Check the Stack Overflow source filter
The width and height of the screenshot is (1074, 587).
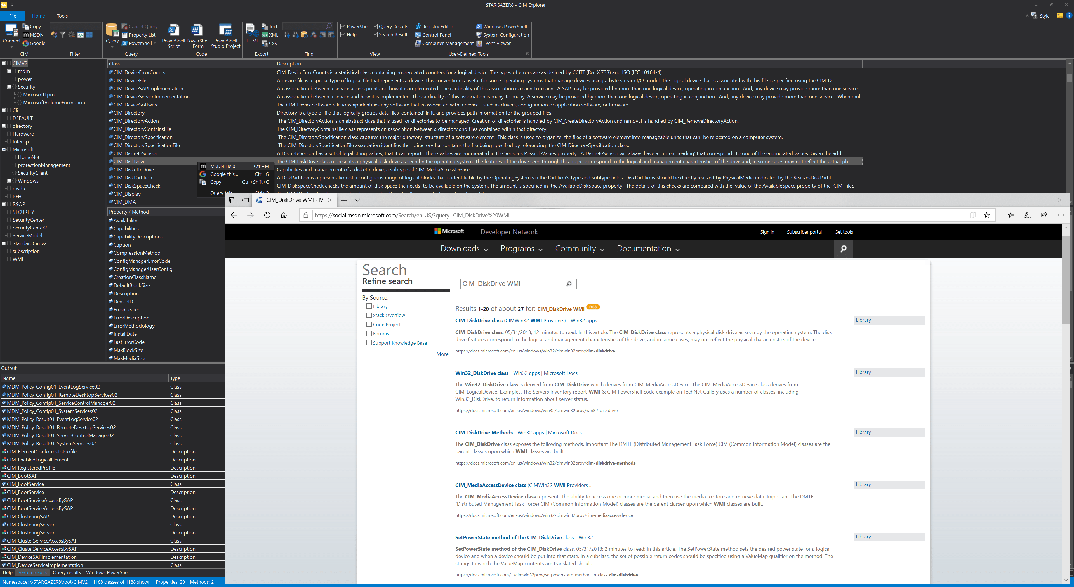(369, 315)
